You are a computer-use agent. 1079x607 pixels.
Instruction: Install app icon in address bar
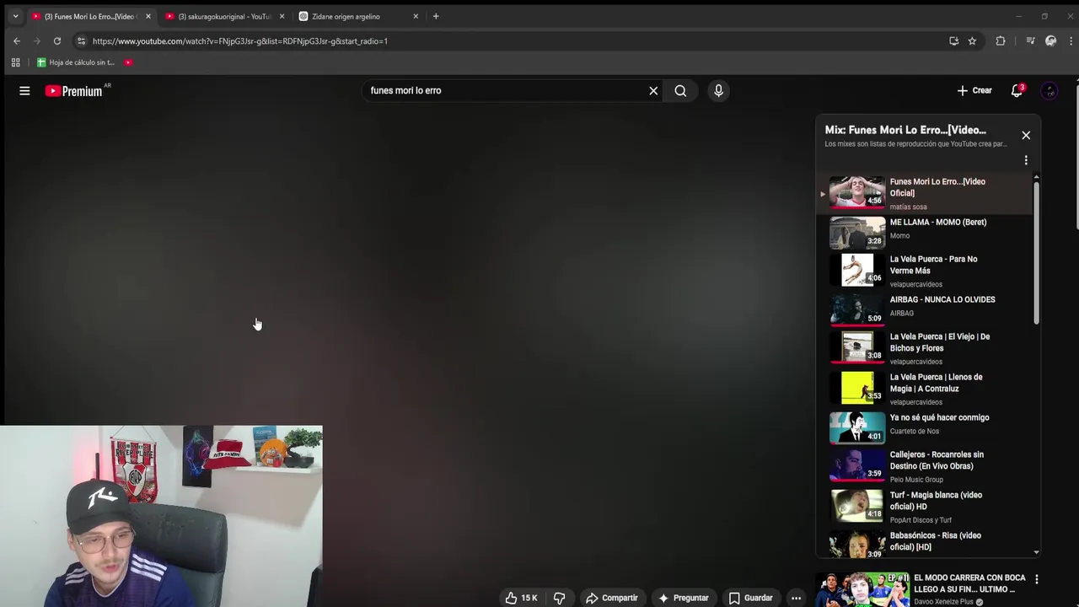953,40
